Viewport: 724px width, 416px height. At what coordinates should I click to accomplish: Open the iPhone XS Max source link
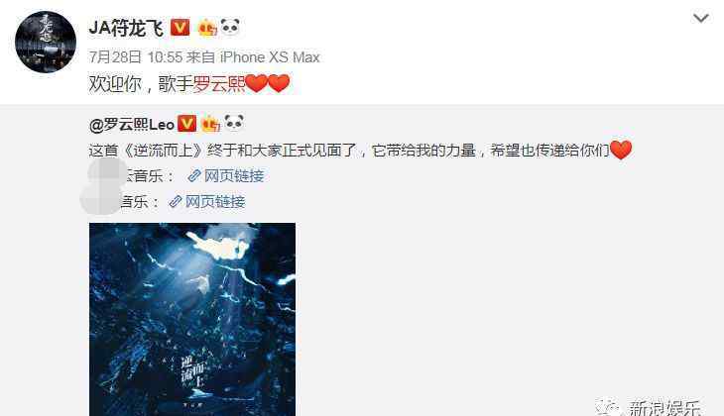(270, 57)
